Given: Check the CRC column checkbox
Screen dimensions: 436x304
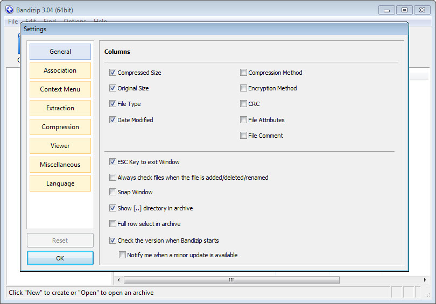Looking at the screenshot, I should click(x=243, y=104).
